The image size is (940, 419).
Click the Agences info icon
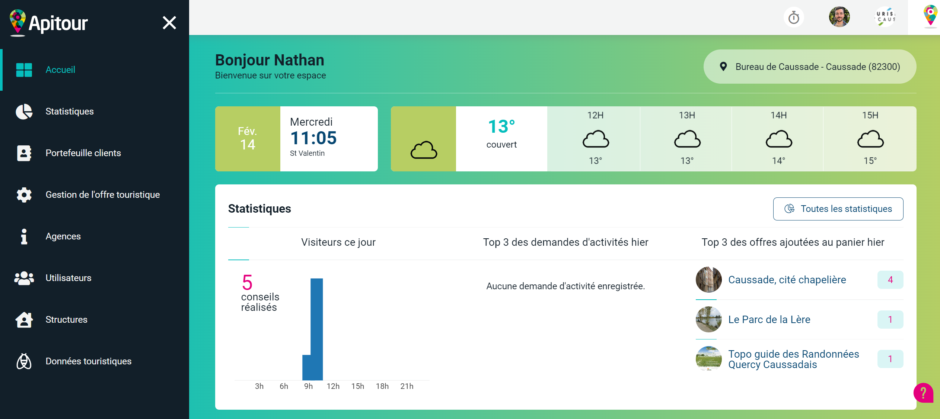point(24,236)
